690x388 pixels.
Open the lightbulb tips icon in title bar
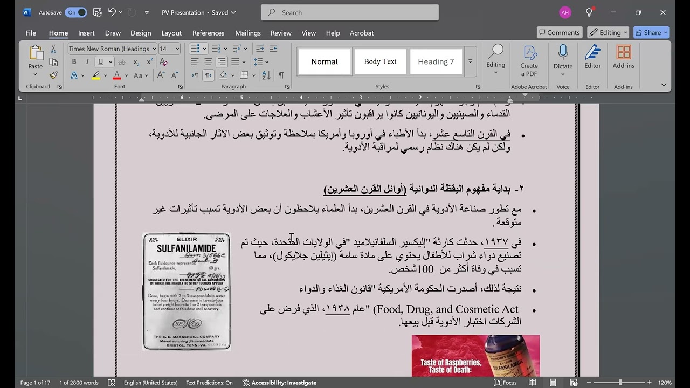[589, 12]
